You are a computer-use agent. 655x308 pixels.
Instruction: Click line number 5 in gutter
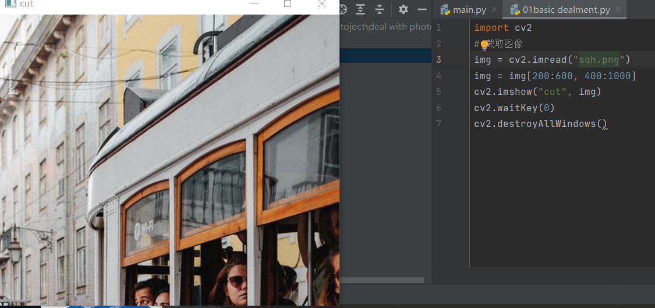tap(438, 91)
